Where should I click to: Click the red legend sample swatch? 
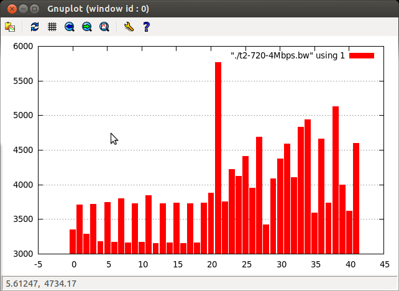[362, 56]
